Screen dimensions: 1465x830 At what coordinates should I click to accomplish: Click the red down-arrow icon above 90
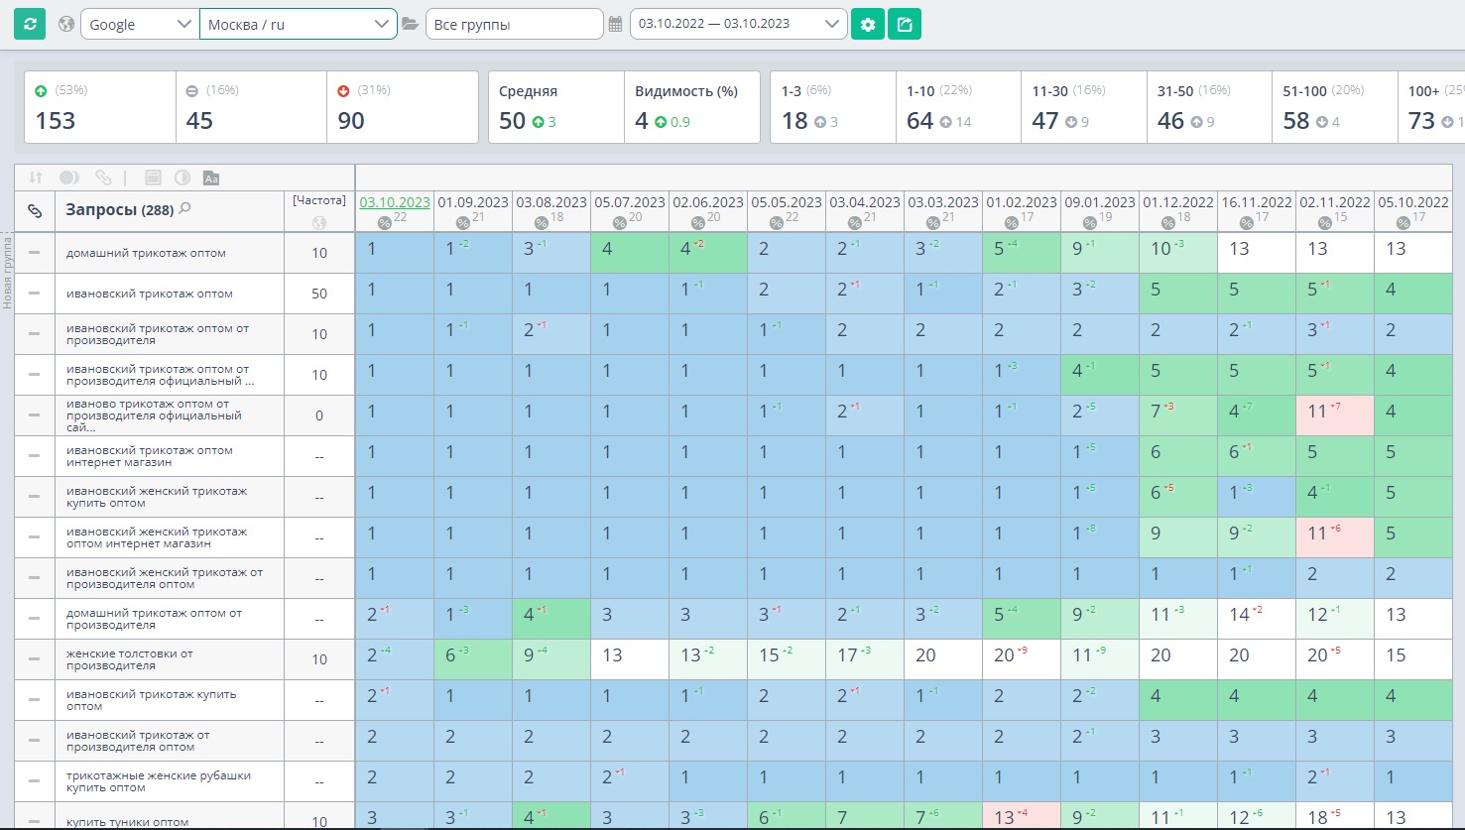coord(343,91)
